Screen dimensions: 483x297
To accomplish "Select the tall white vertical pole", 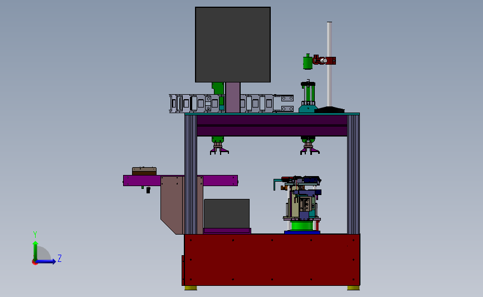I will [329, 64].
